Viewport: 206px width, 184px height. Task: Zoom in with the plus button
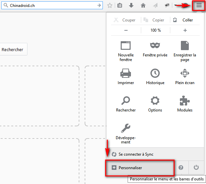[185, 30]
